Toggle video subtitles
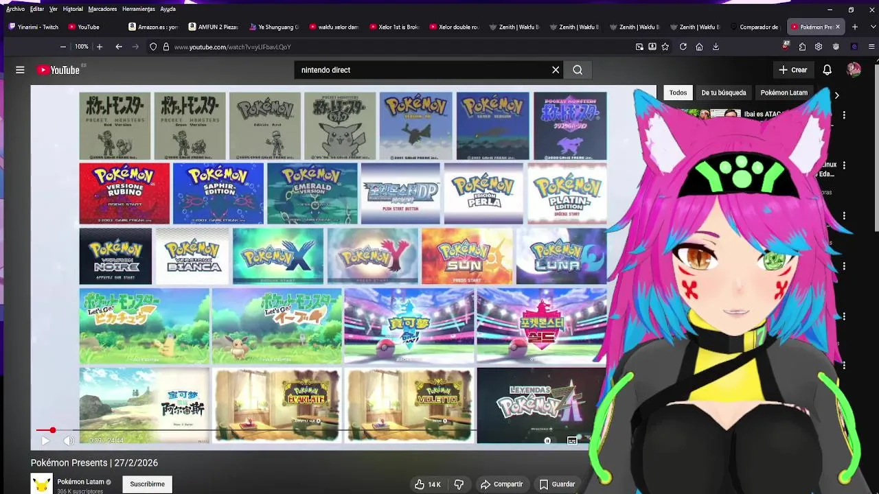This screenshot has width=879, height=494. click(572, 440)
